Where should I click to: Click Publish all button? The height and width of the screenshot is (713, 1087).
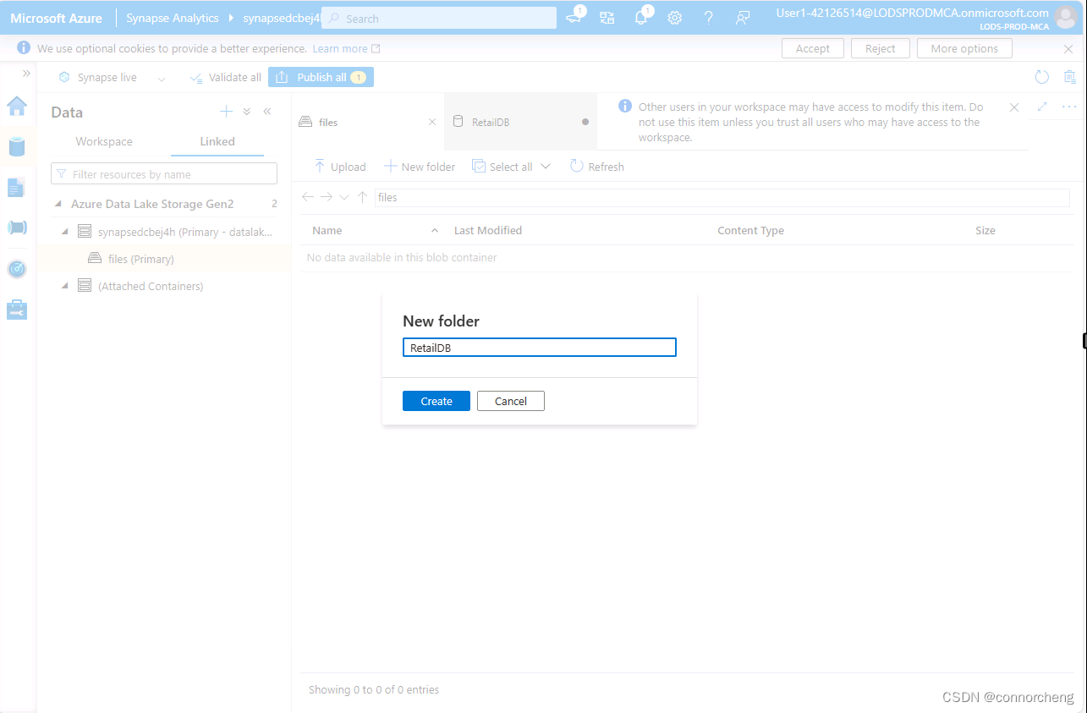321,77
